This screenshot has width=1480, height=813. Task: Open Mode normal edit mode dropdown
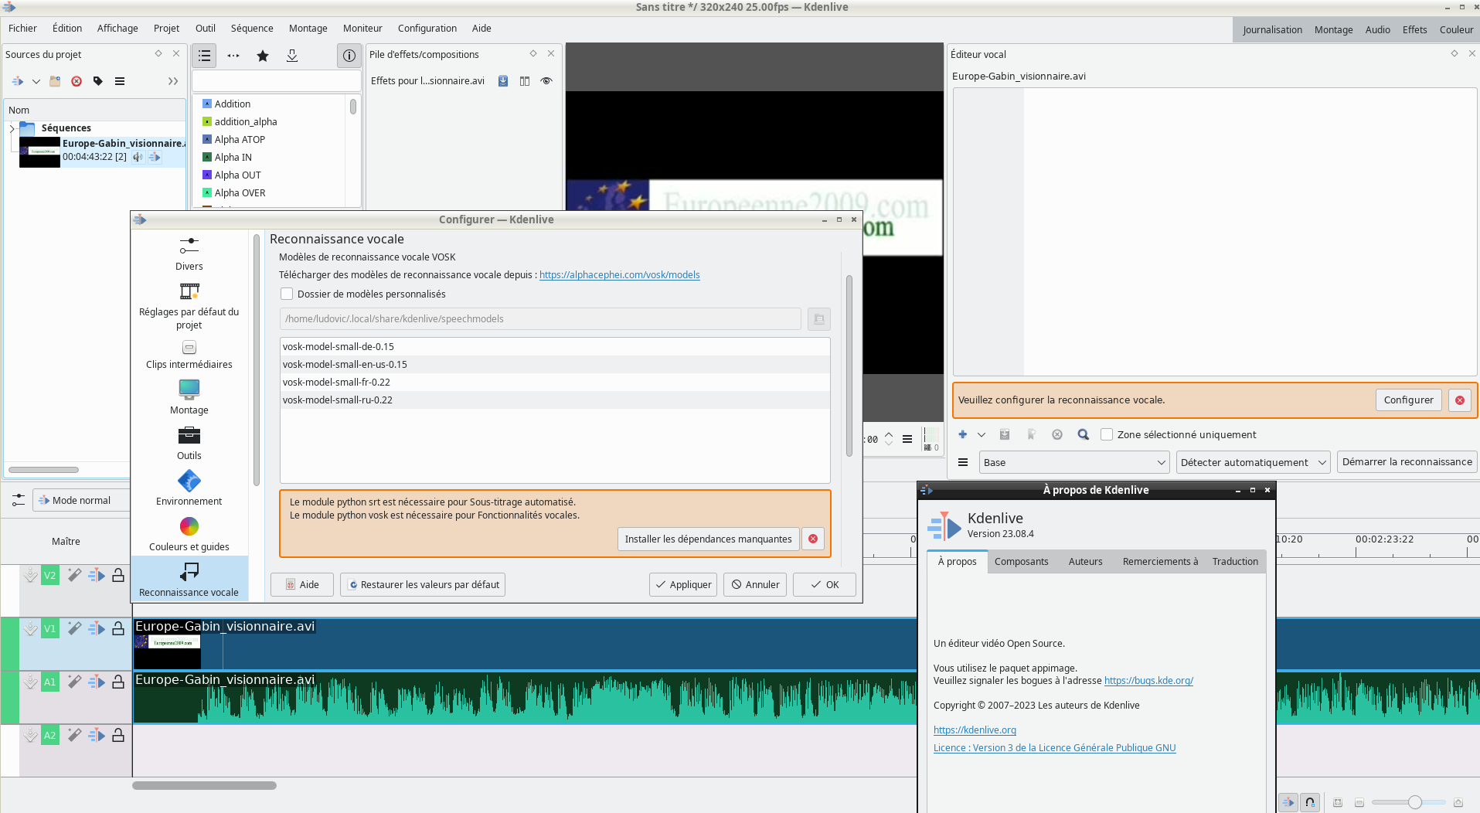point(80,501)
